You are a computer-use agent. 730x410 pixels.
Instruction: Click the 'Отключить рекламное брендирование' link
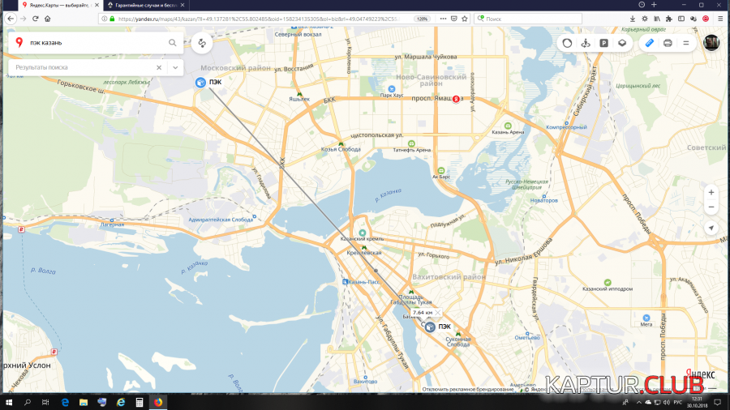pyautogui.click(x=468, y=390)
